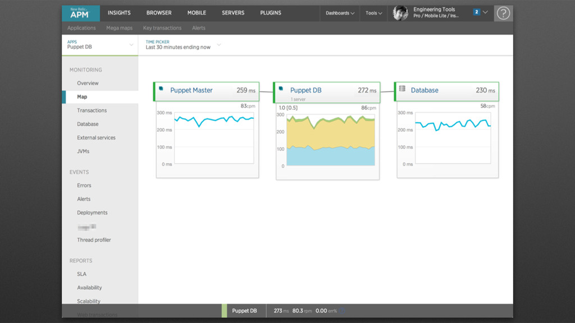This screenshot has height=323, width=575.
Task: Open Thread profiler in the sidebar
Action: click(x=94, y=240)
